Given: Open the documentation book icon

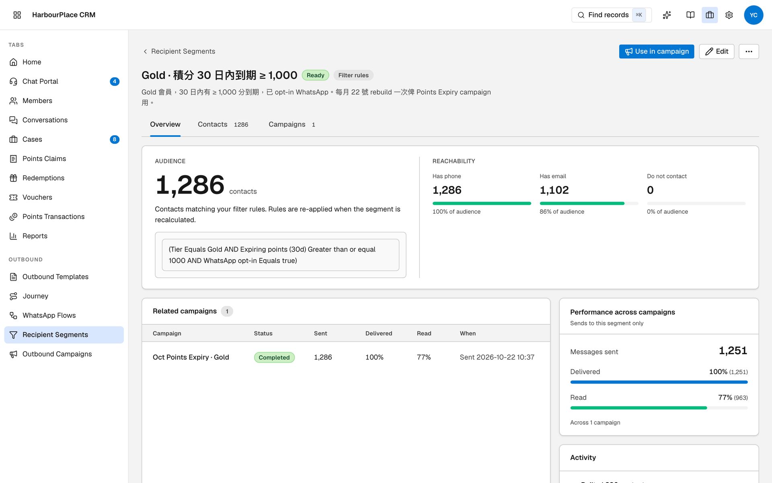Looking at the screenshot, I should (690, 15).
